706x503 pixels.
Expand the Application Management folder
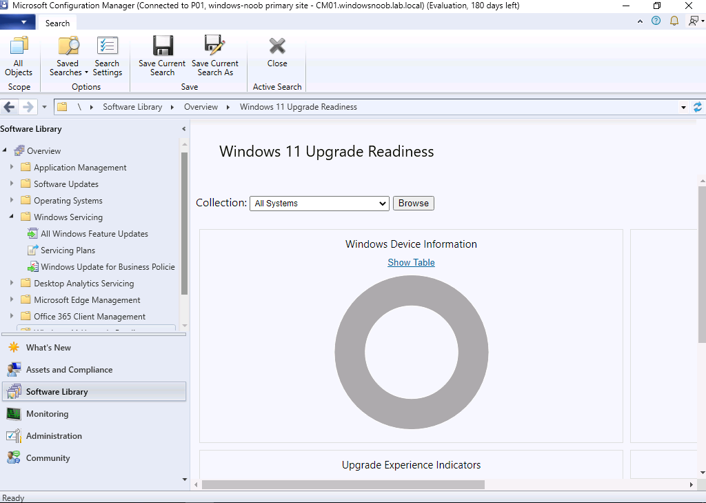click(12, 167)
